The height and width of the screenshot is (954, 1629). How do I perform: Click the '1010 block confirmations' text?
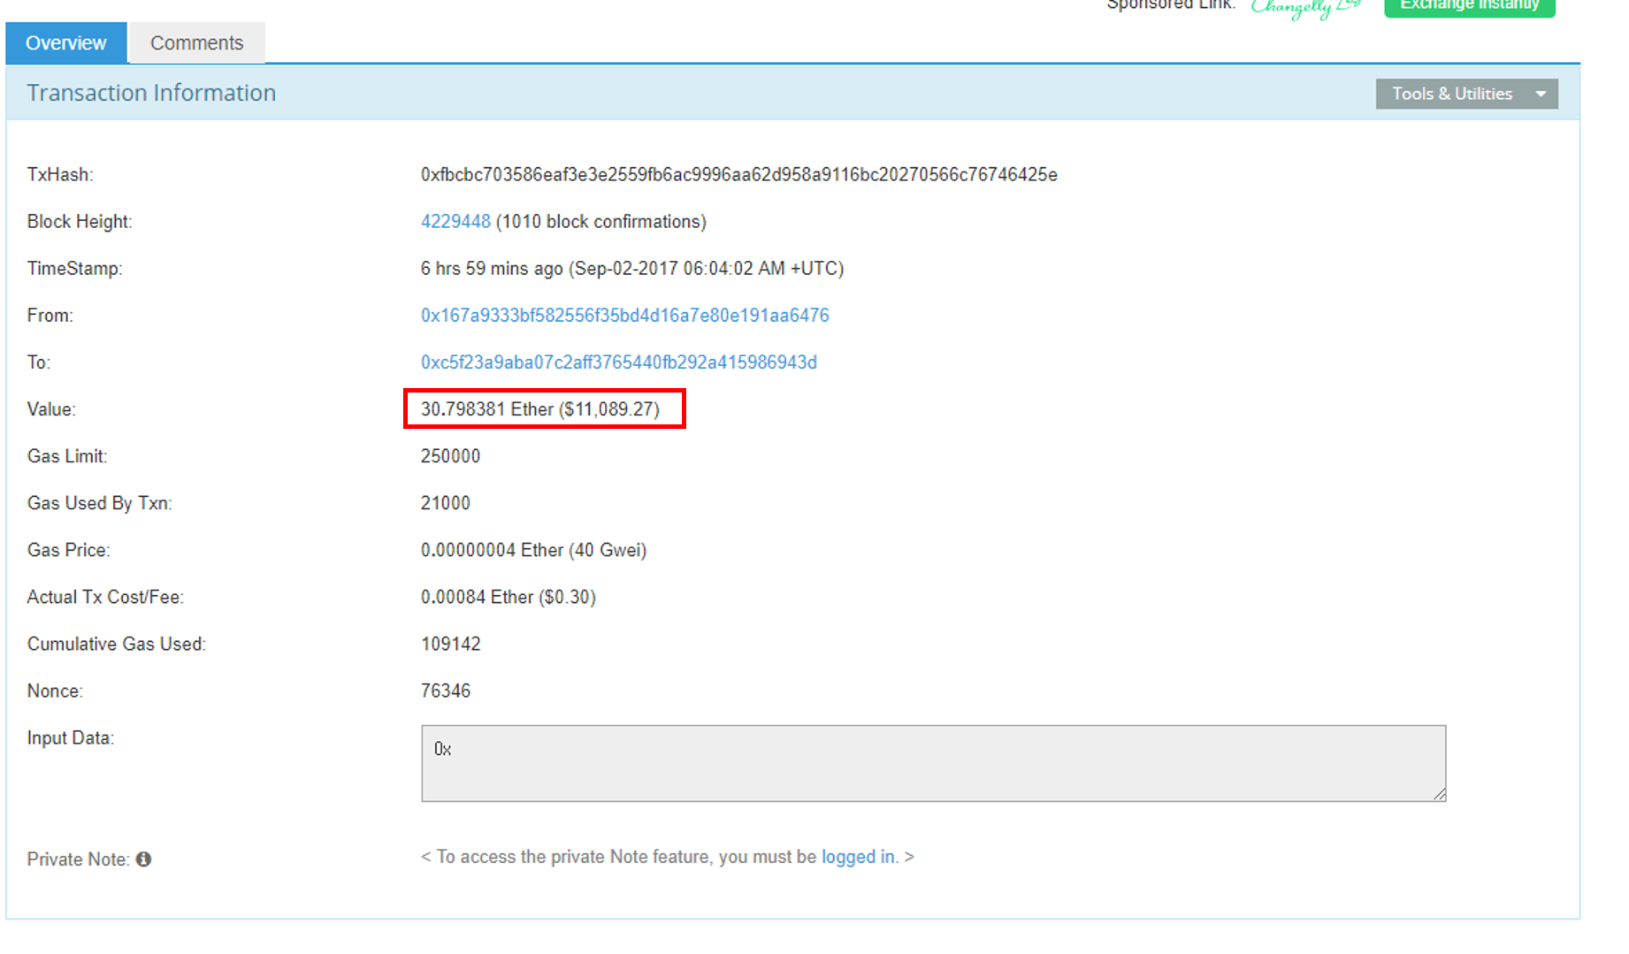click(x=601, y=222)
